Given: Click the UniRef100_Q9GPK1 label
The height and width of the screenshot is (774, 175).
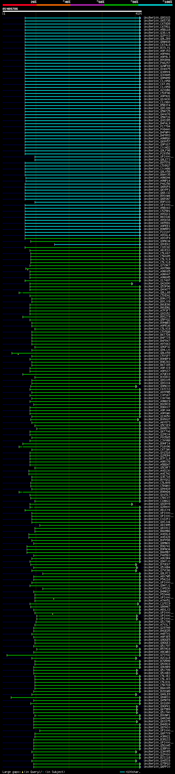Looking at the screenshot, I should click(x=157, y=706).
